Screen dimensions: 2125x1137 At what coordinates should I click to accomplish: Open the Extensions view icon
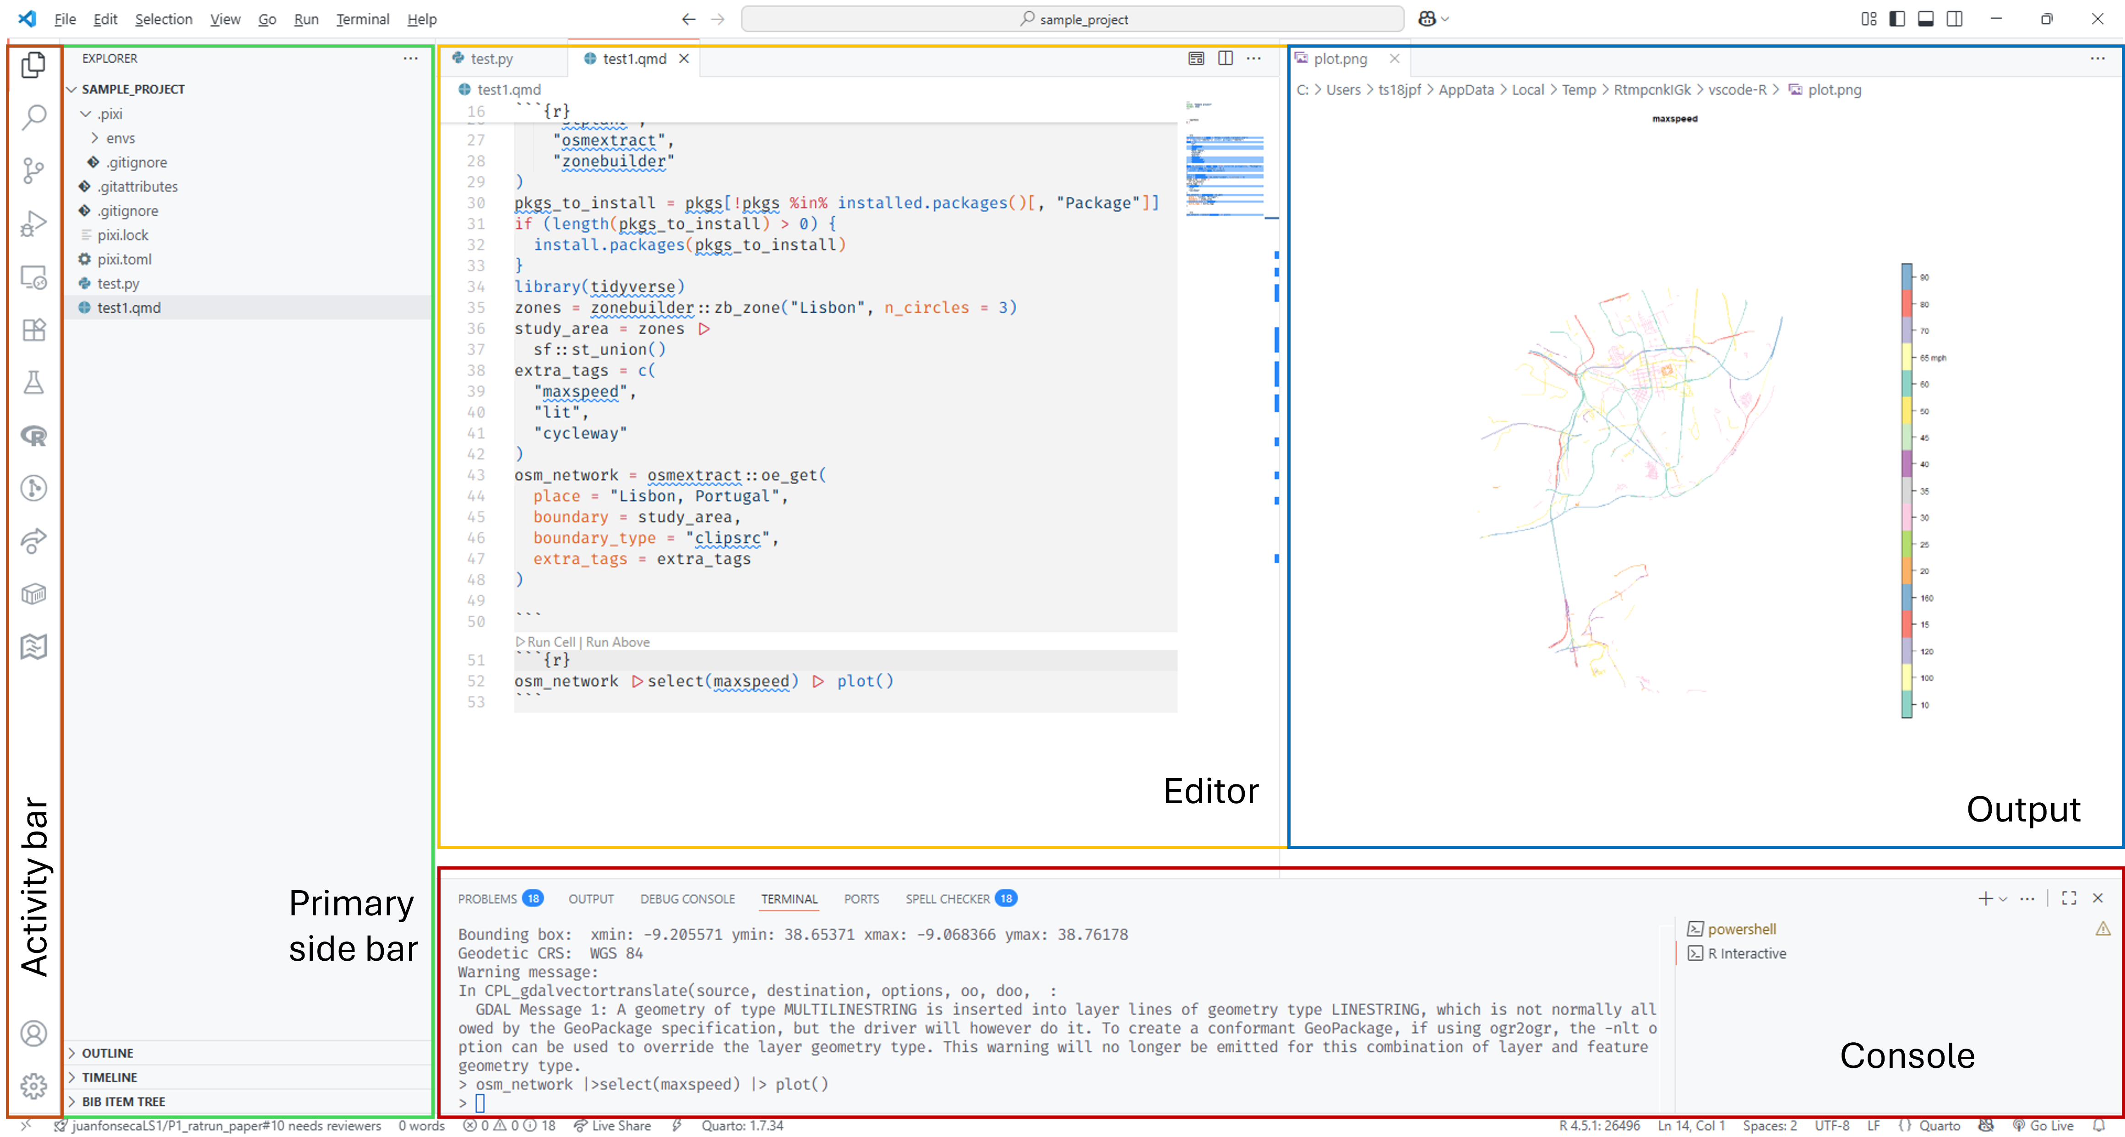(33, 330)
